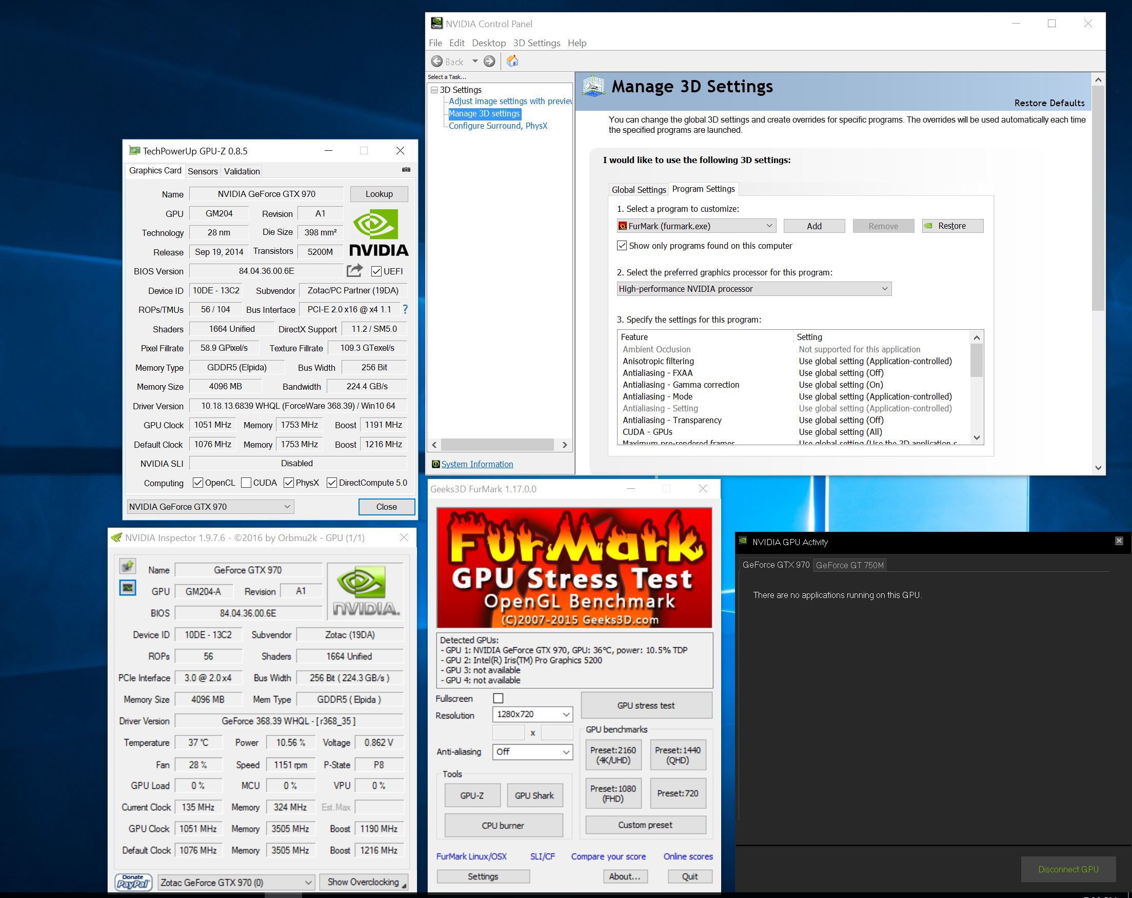Collapse the 3D Settings tree node
The width and height of the screenshot is (1132, 898).
(x=434, y=90)
